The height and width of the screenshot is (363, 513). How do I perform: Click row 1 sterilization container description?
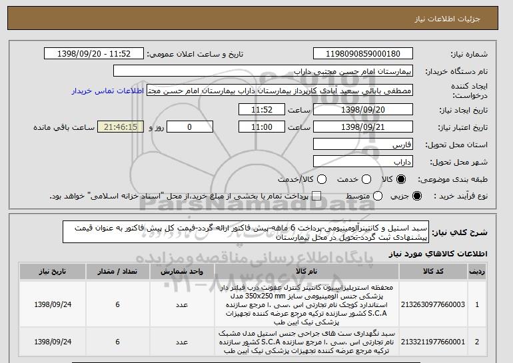pos(306,304)
